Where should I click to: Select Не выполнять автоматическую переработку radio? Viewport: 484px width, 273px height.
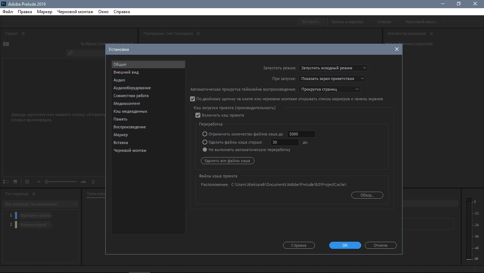click(x=205, y=150)
